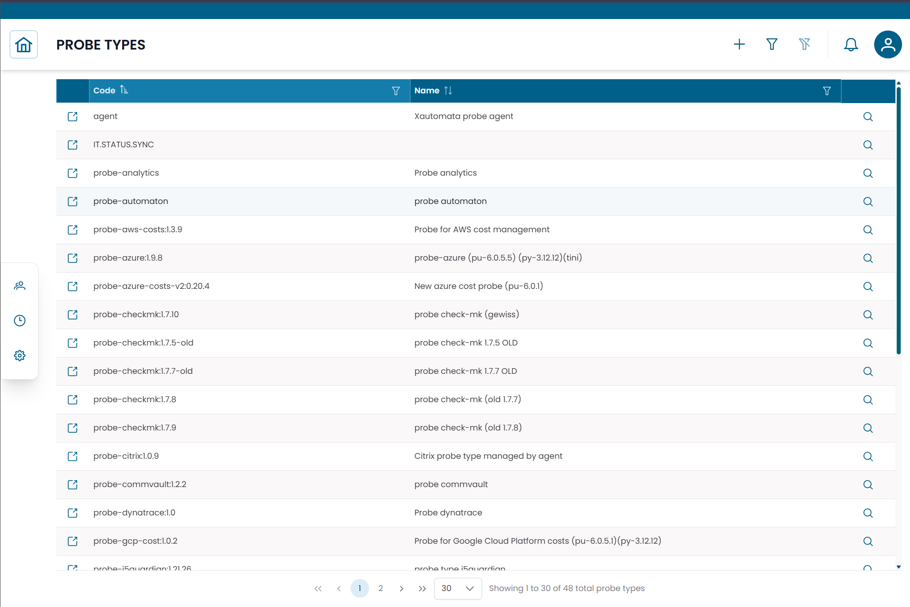
Task: Go to next page arrow
Action: [401, 588]
